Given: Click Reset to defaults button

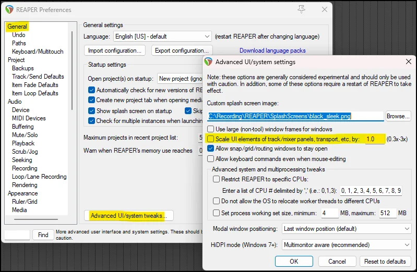Looking at the screenshot, I should tap(385, 262).
